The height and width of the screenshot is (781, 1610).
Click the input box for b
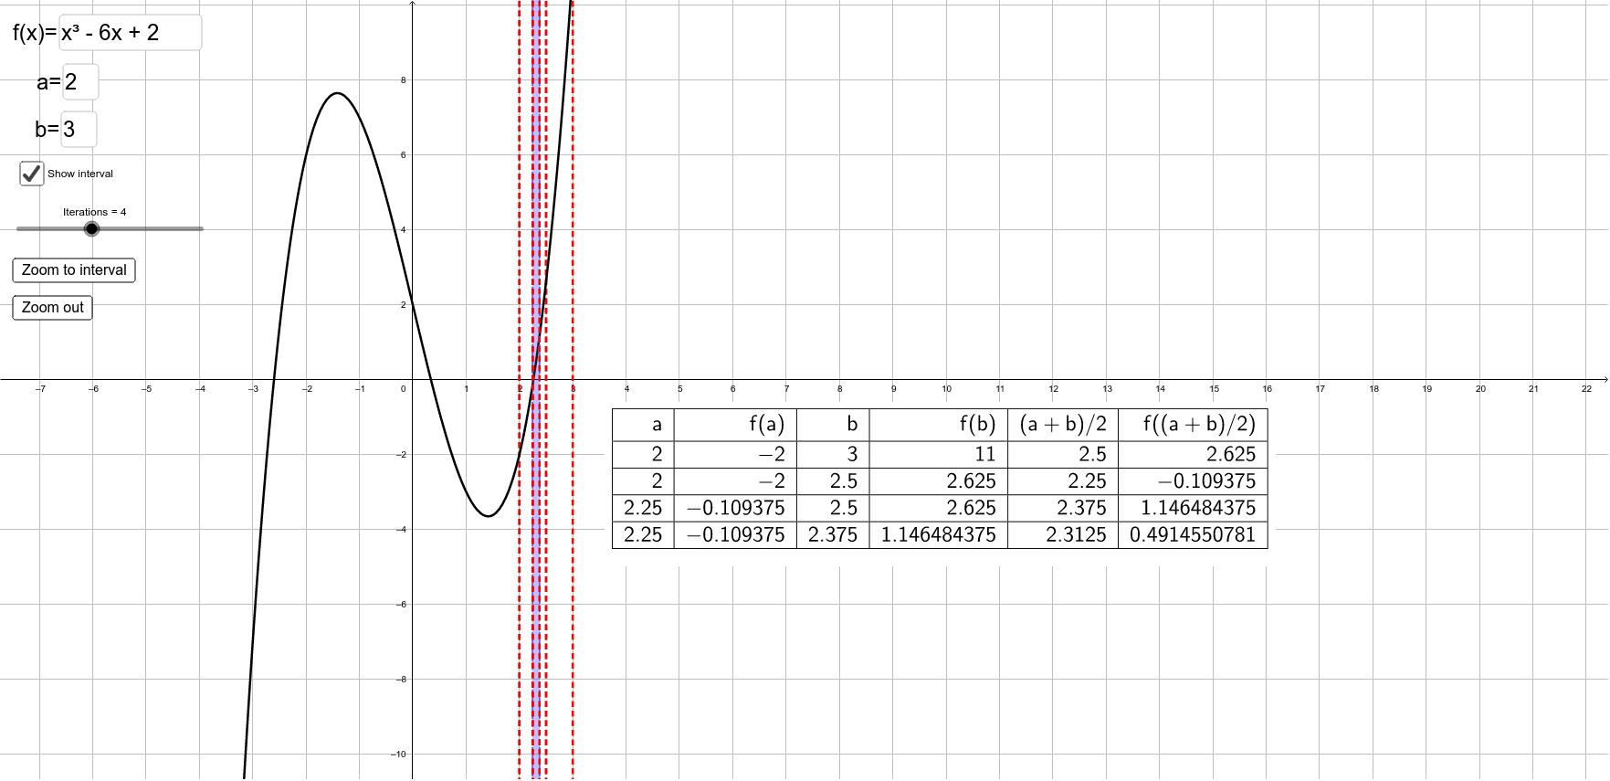(x=79, y=130)
